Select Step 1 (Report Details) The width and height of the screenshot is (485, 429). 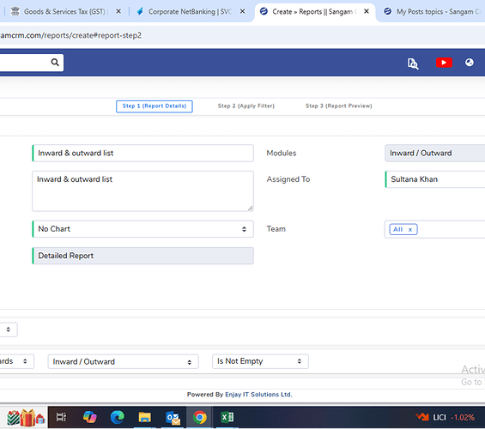[155, 106]
